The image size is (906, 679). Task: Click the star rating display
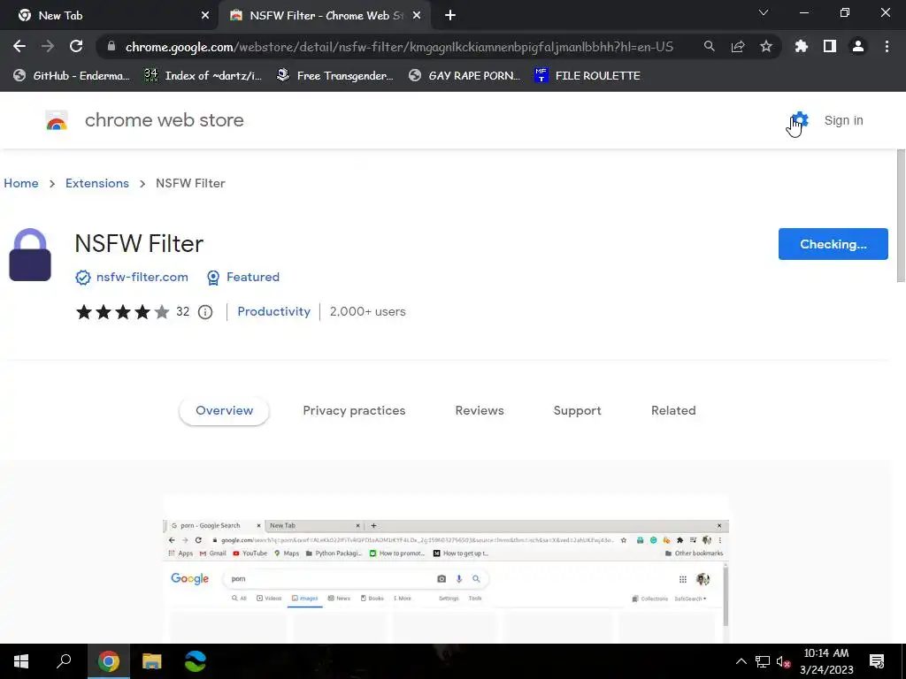(122, 312)
